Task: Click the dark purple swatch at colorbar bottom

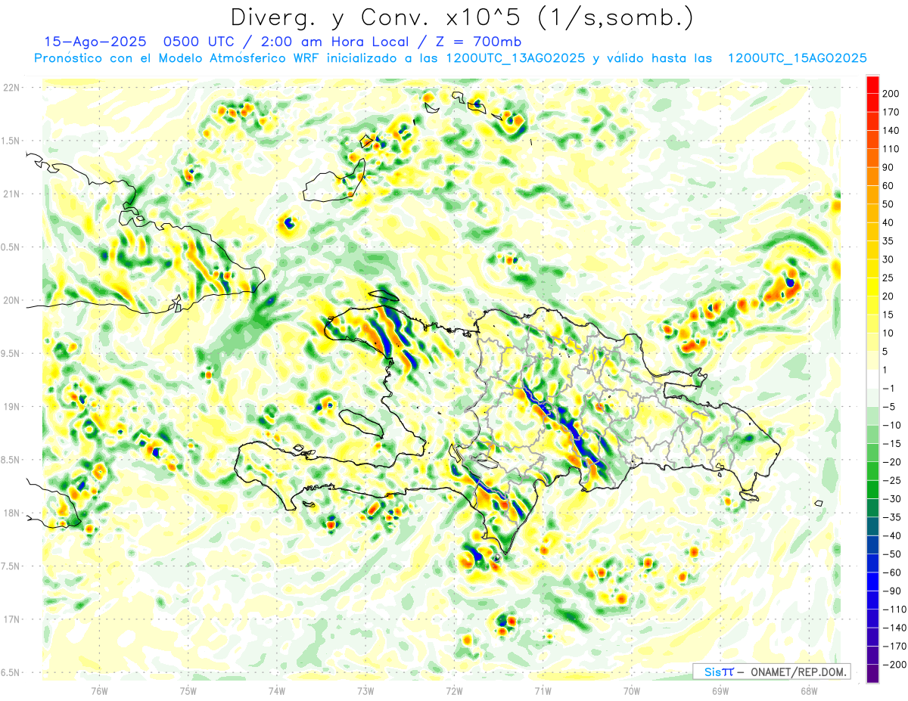Action: tap(872, 673)
